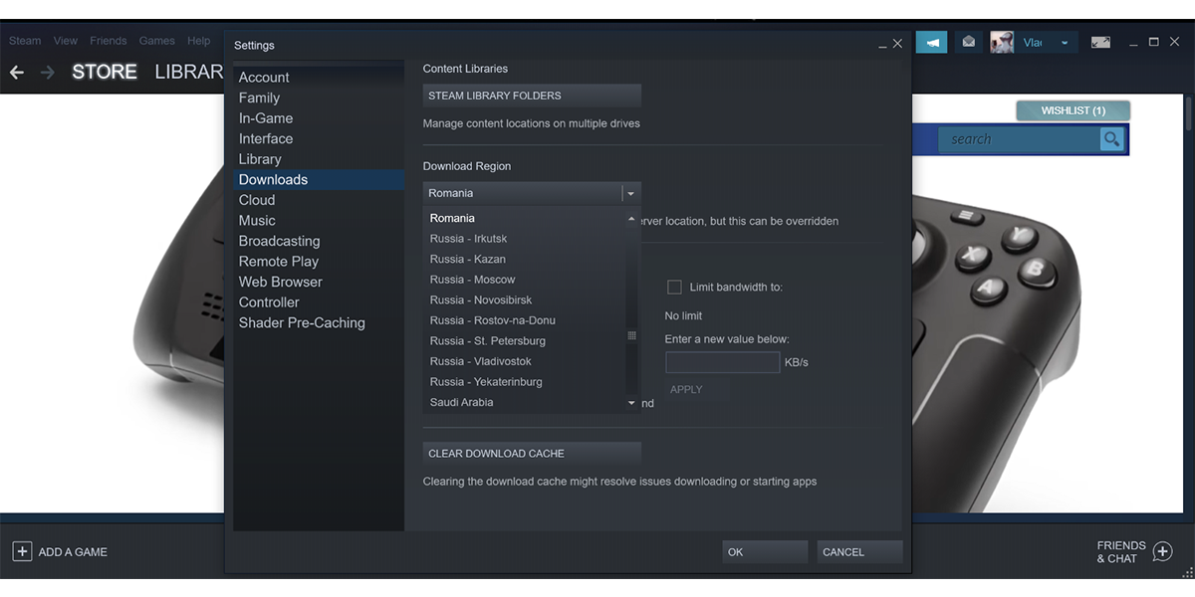Image resolution: width=1195 pixels, height=597 pixels.
Task: Open the inbox mail icon
Action: 967,42
